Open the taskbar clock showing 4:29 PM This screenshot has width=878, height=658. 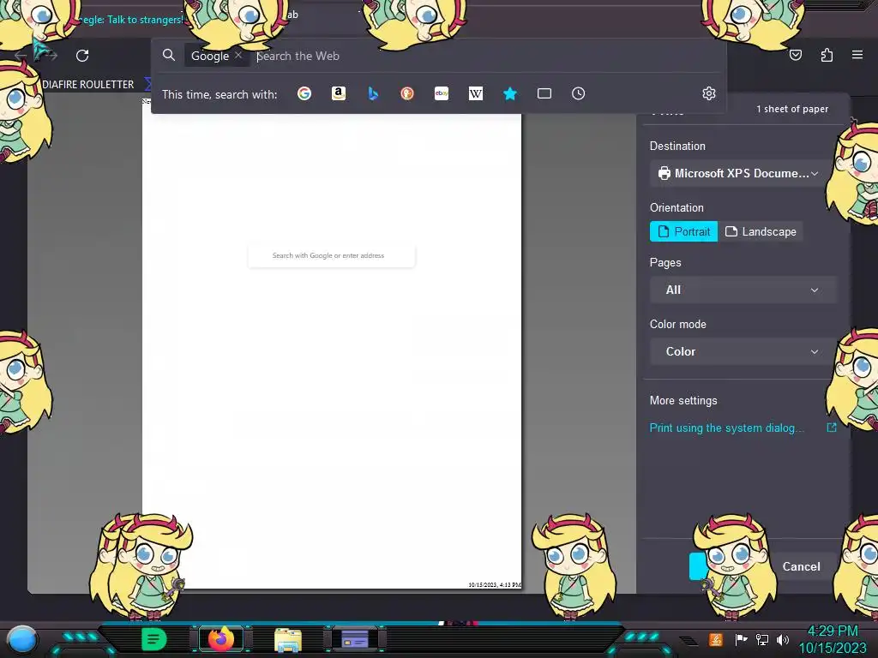833,639
